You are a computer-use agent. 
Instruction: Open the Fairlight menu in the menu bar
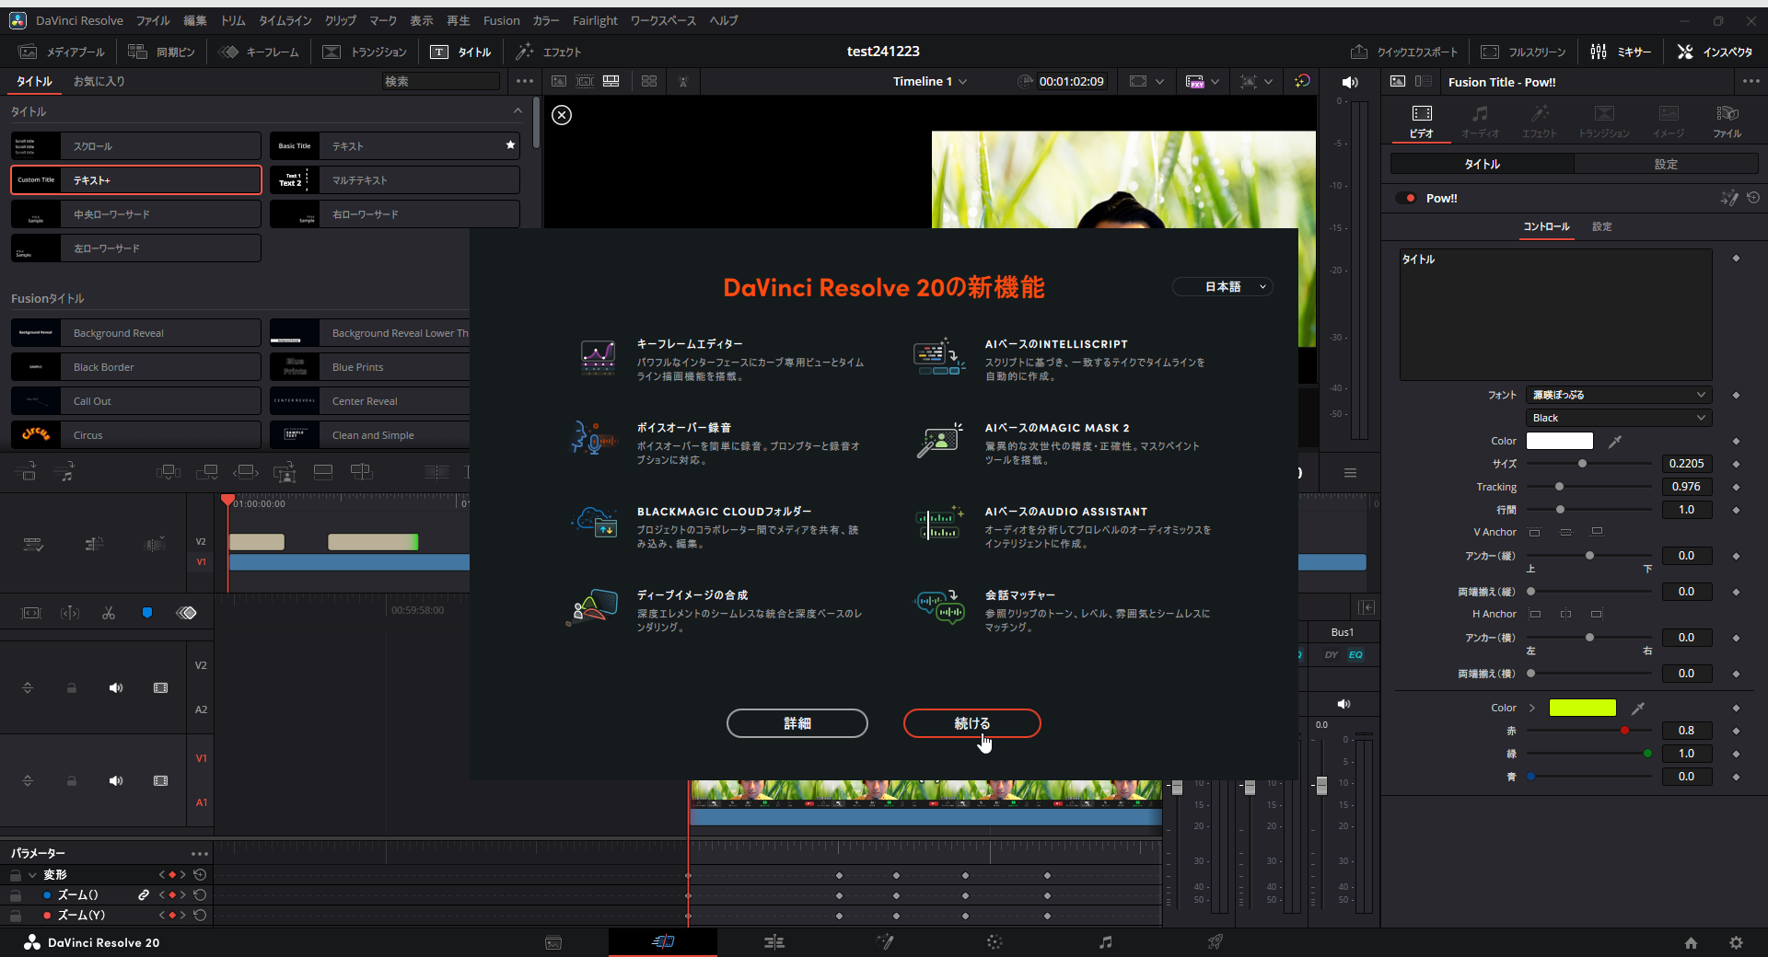595,20
